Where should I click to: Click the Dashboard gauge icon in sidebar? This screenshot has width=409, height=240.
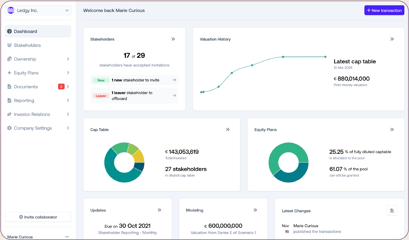coord(10,31)
